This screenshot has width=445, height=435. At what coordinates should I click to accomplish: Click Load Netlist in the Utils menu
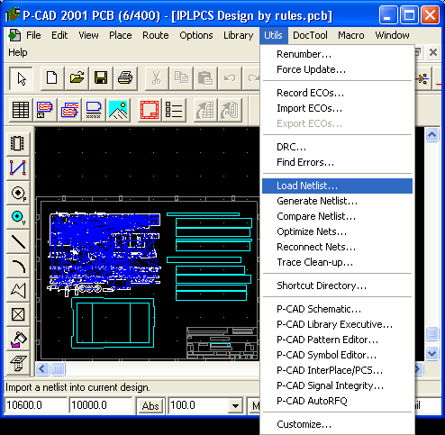337,186
